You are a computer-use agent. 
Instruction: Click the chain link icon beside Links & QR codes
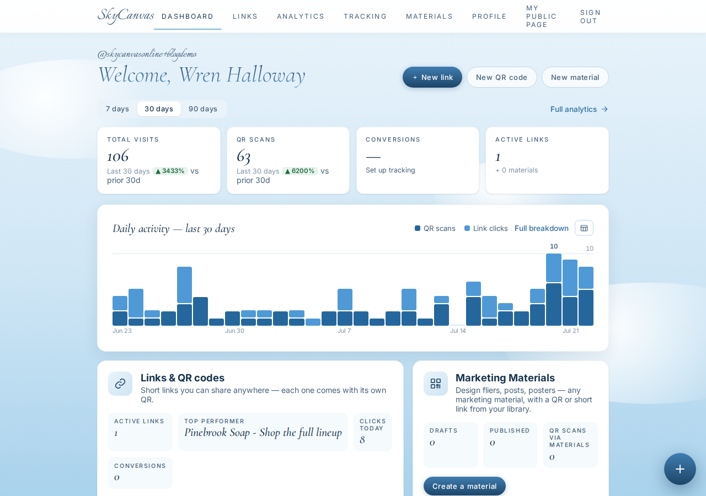(120, 384)
